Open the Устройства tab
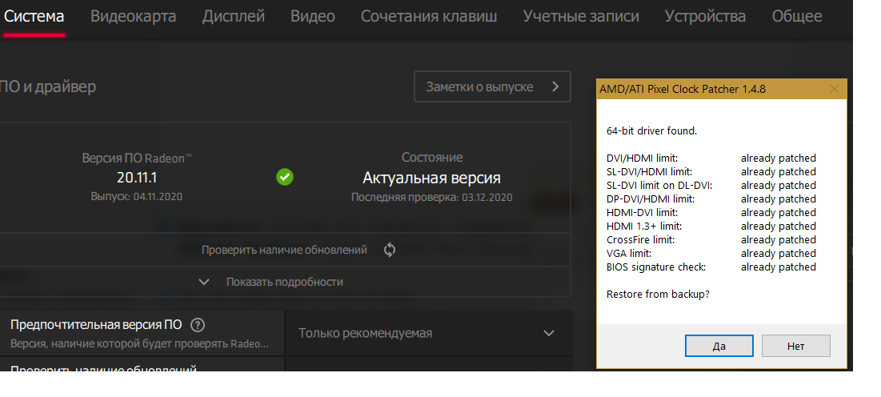Viewport: 881px width, 397px height. [706, 16]
